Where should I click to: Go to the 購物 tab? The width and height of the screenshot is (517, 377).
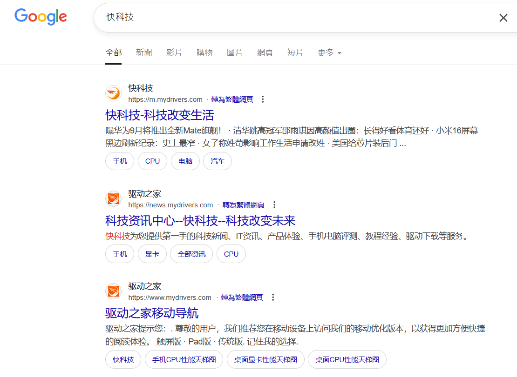pos(204,53)
